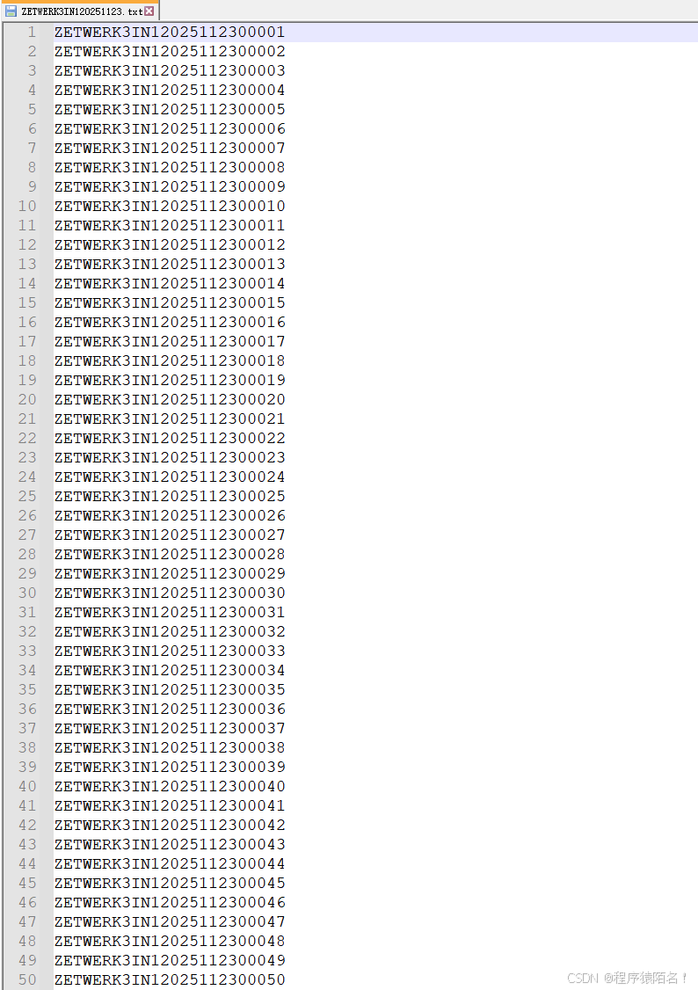Close the ZETWERK3IN120251123.txt tab
The width and height of the screenshot is (698, 990).
click(149, 11)
